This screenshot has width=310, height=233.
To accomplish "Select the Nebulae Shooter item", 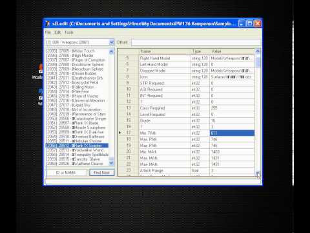I will 77,141.
